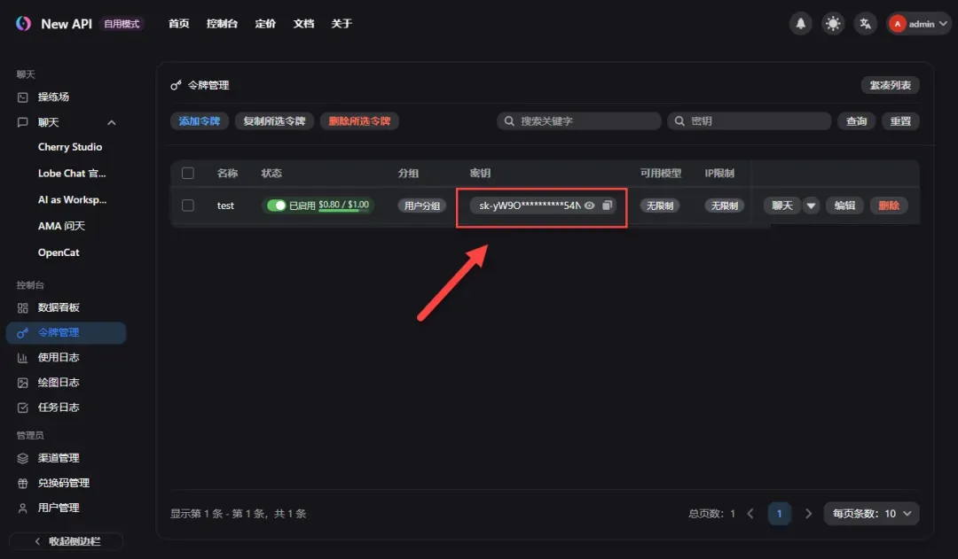Click the 添加令牌 button
Image resolution: width=958 pixels, height=559 pixels.
pos(198,120)
